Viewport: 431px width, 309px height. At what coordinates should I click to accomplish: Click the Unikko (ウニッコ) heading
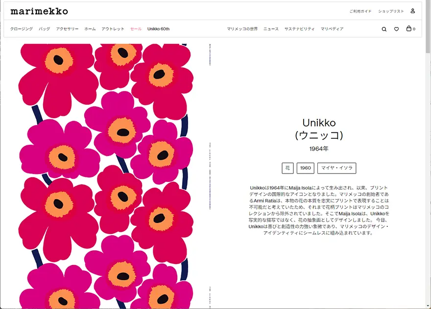click(x=319, y=129)
